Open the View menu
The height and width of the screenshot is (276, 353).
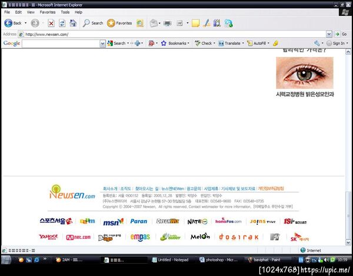(x=31, y=12)
